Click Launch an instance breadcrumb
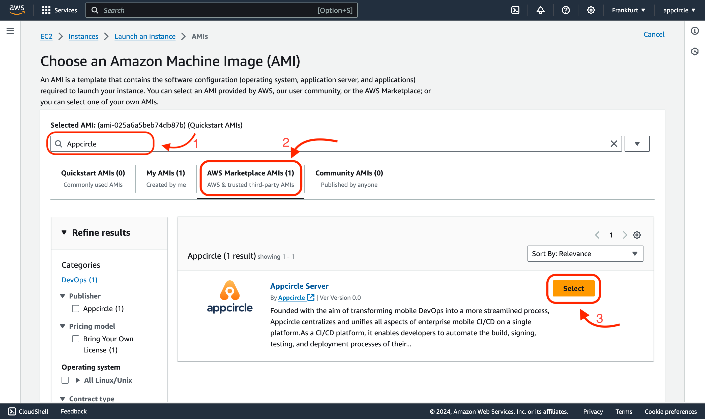Viewport: 705px width, 419px height. pos(145,36)
